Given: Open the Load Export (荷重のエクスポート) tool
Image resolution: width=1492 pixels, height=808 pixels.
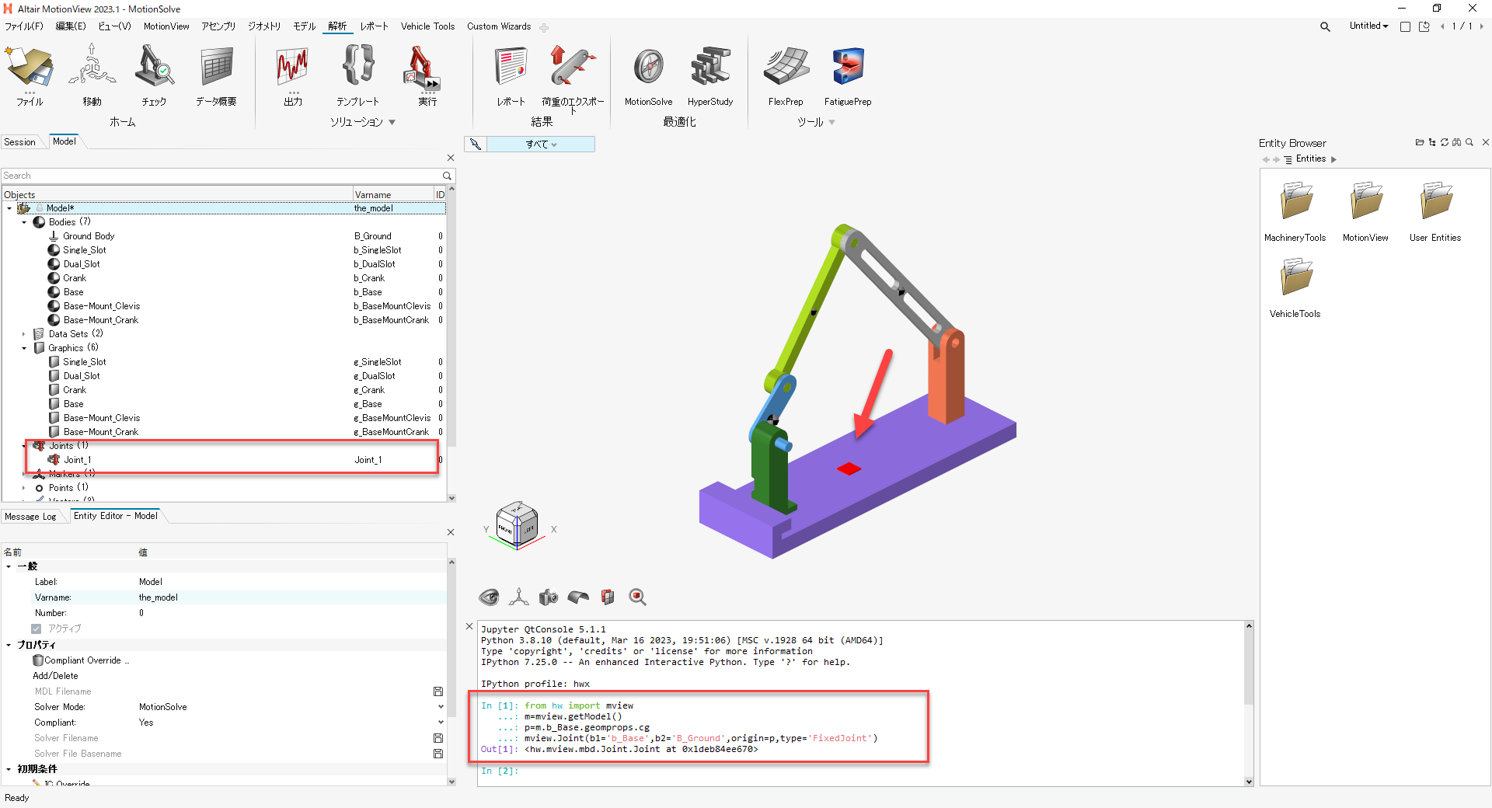Looking at the screenshot, I should (573, 67).
